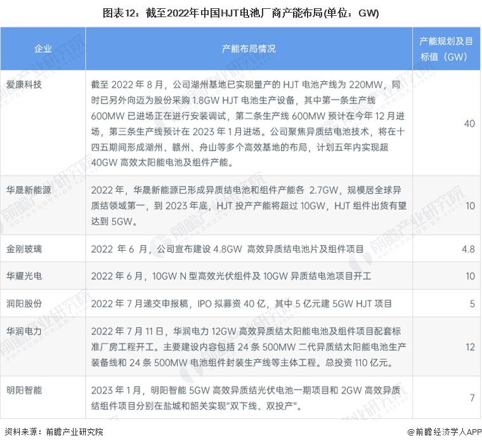
Task: Click the capacity value 10 for 华晟新能源
Action: point(471,206)
